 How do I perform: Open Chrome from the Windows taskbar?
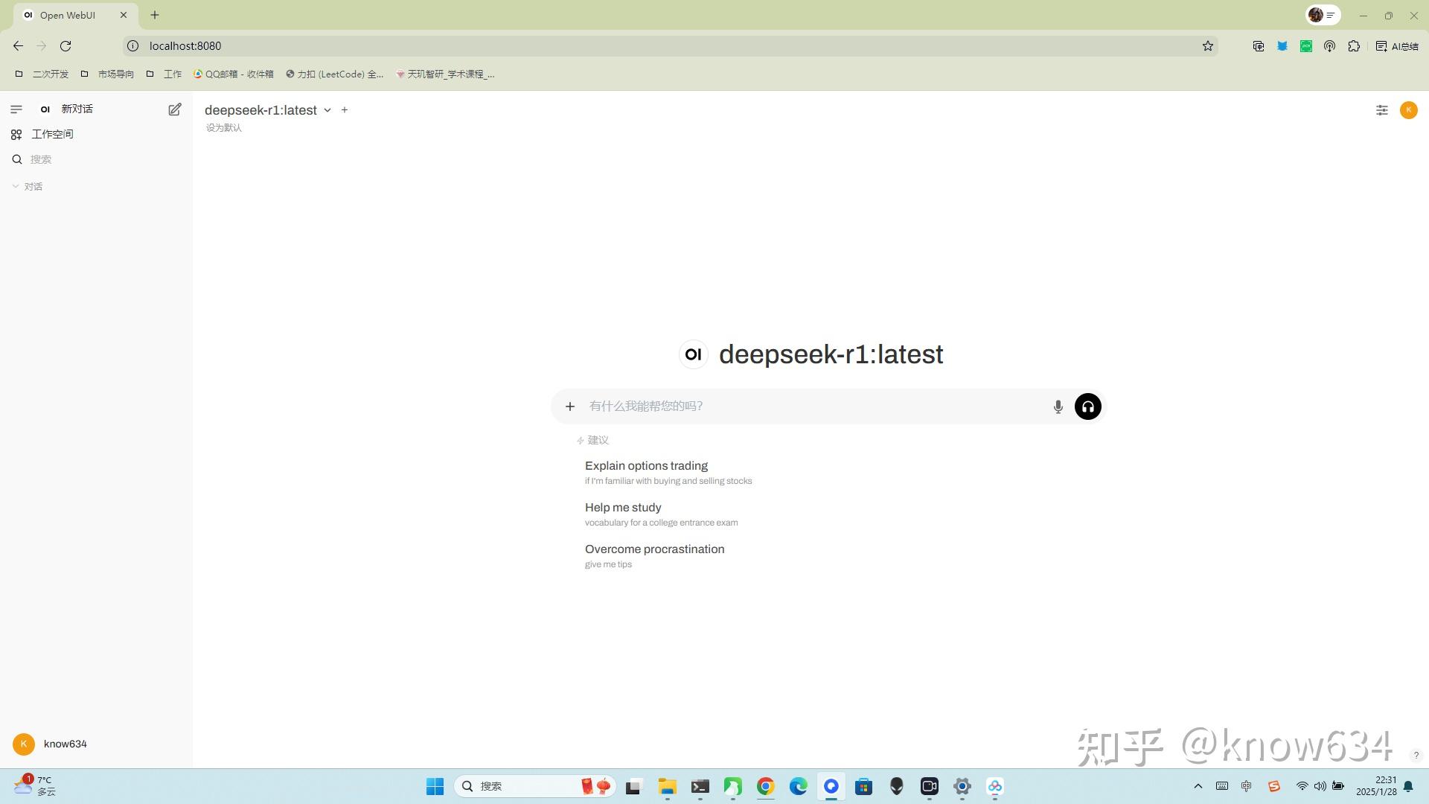coord(765,786)
